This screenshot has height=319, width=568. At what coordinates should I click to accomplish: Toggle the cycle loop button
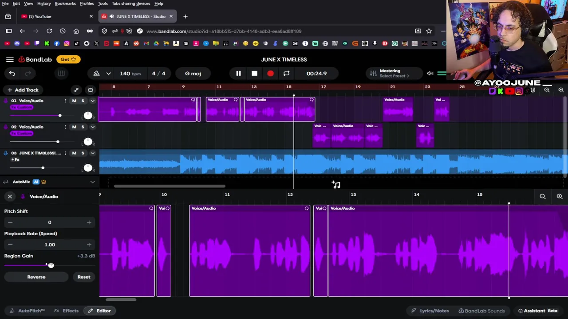[x=286, y=74]
